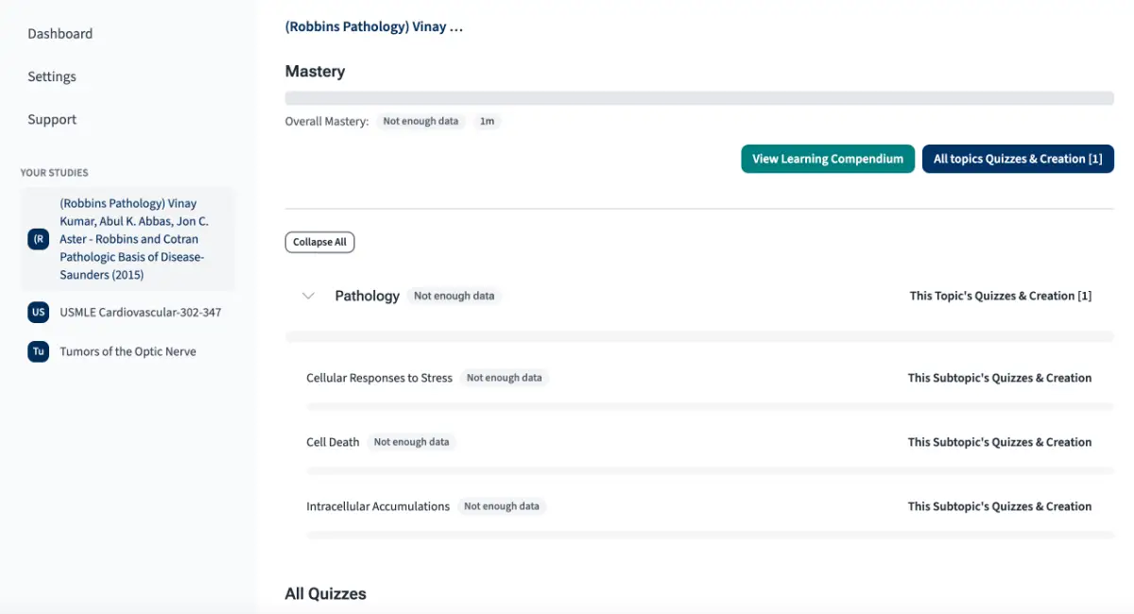Go to Dashboard in the sidebar
1134x614 pixels.
(60, 34)
